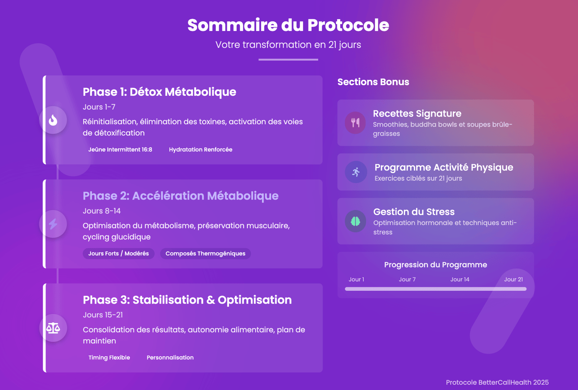Click the Jour 14 progress marker
Image resolution: width=578 pixels, height=390 pixels.
pyautogui.click(x=460, y=280)
